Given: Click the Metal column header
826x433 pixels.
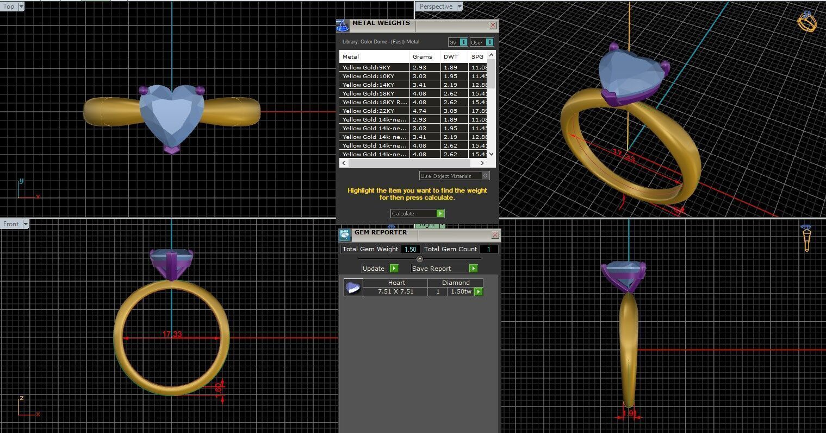Looking at the screenshot, I should pos(374,56).
